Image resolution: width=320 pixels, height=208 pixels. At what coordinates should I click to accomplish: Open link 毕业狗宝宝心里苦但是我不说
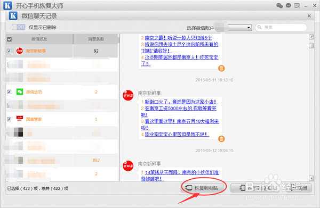click(x=177, y=135)
